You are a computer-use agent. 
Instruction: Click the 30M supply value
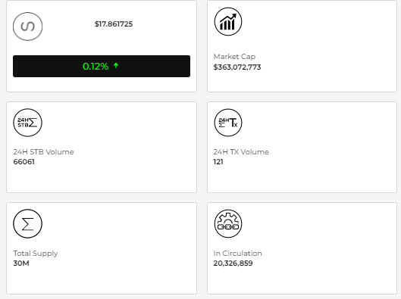click(x=21, y=263)
